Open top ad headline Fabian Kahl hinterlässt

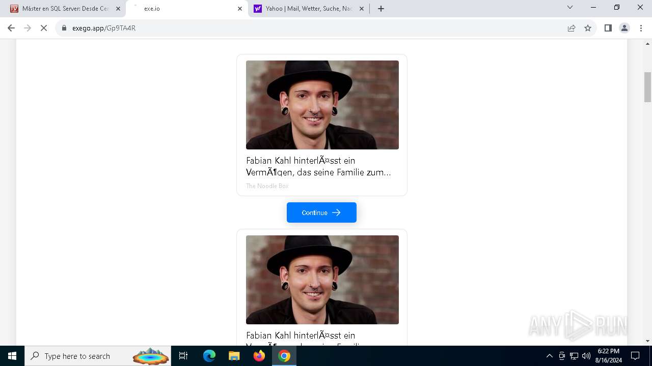pyautogui.click(x=318, y=166)
